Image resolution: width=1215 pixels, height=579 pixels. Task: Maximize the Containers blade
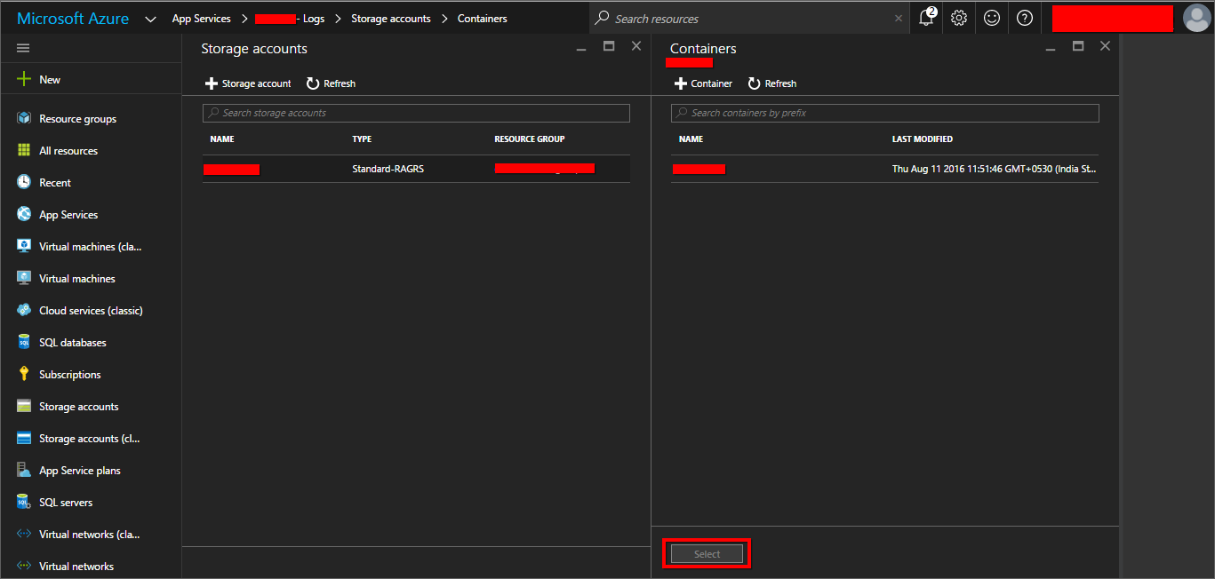coord(1078,46)
